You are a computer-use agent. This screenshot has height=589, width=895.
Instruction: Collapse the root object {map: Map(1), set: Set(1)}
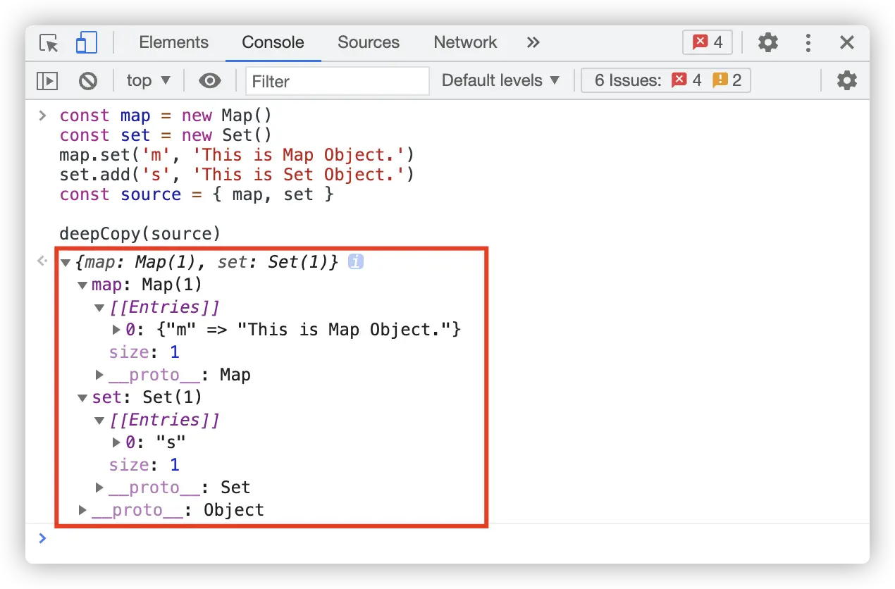[66, 263]
